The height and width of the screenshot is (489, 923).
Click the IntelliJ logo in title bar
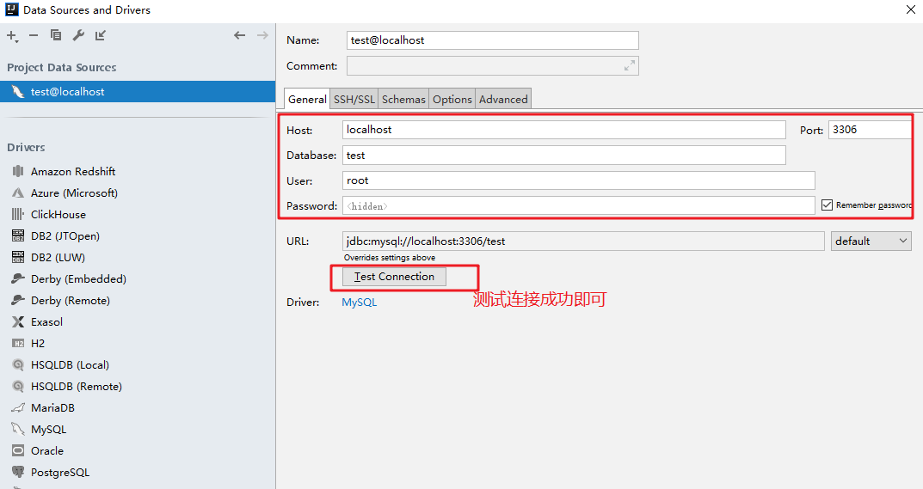pyautogui.click(x=12, y=9)
